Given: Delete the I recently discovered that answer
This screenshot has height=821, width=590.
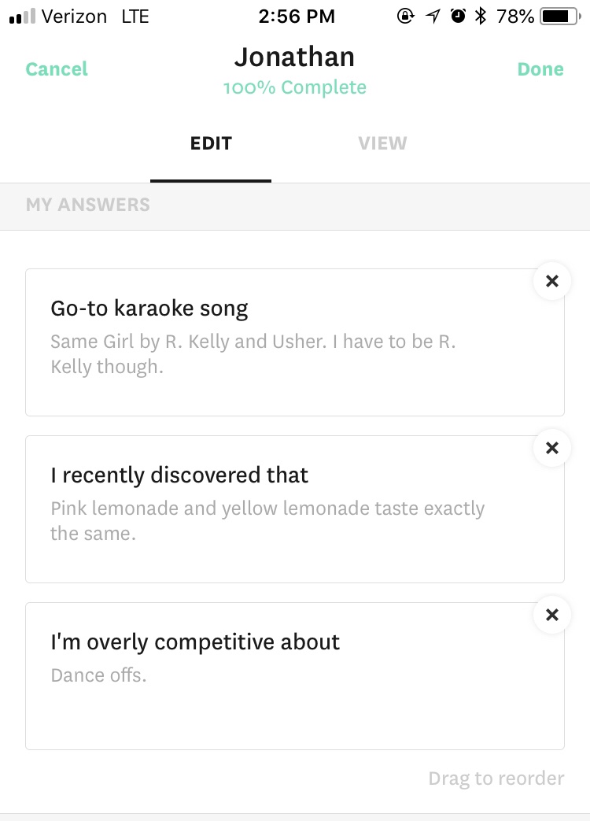Looking at the screenshot, I should (552, 448).
